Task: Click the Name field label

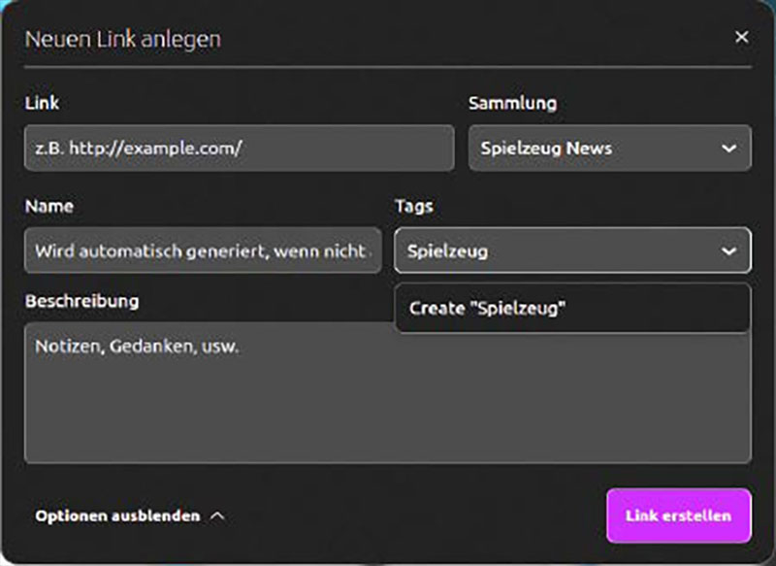Action: tap(48, 206)
